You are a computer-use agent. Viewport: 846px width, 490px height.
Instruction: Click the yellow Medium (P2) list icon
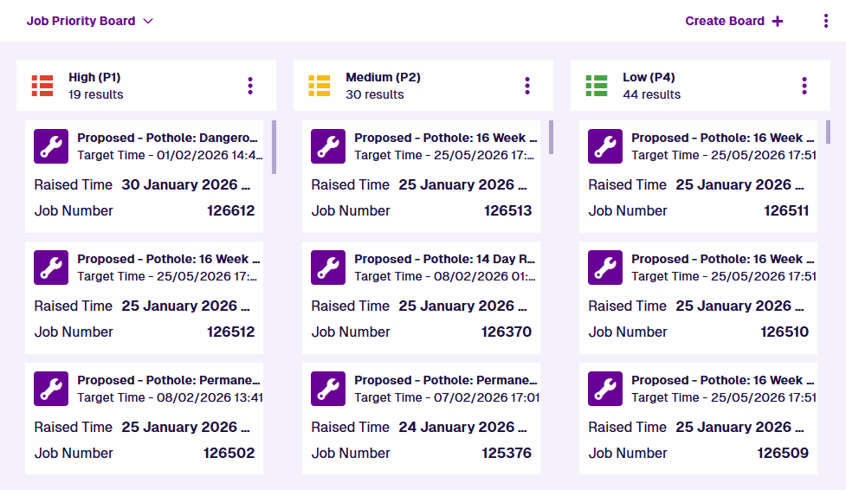pyautogui.click(x=320, y=86)
